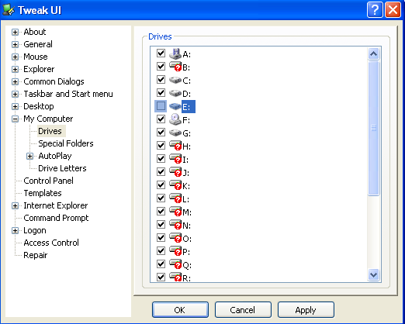Select the highlighted drive E: icon

click(175, 106)
